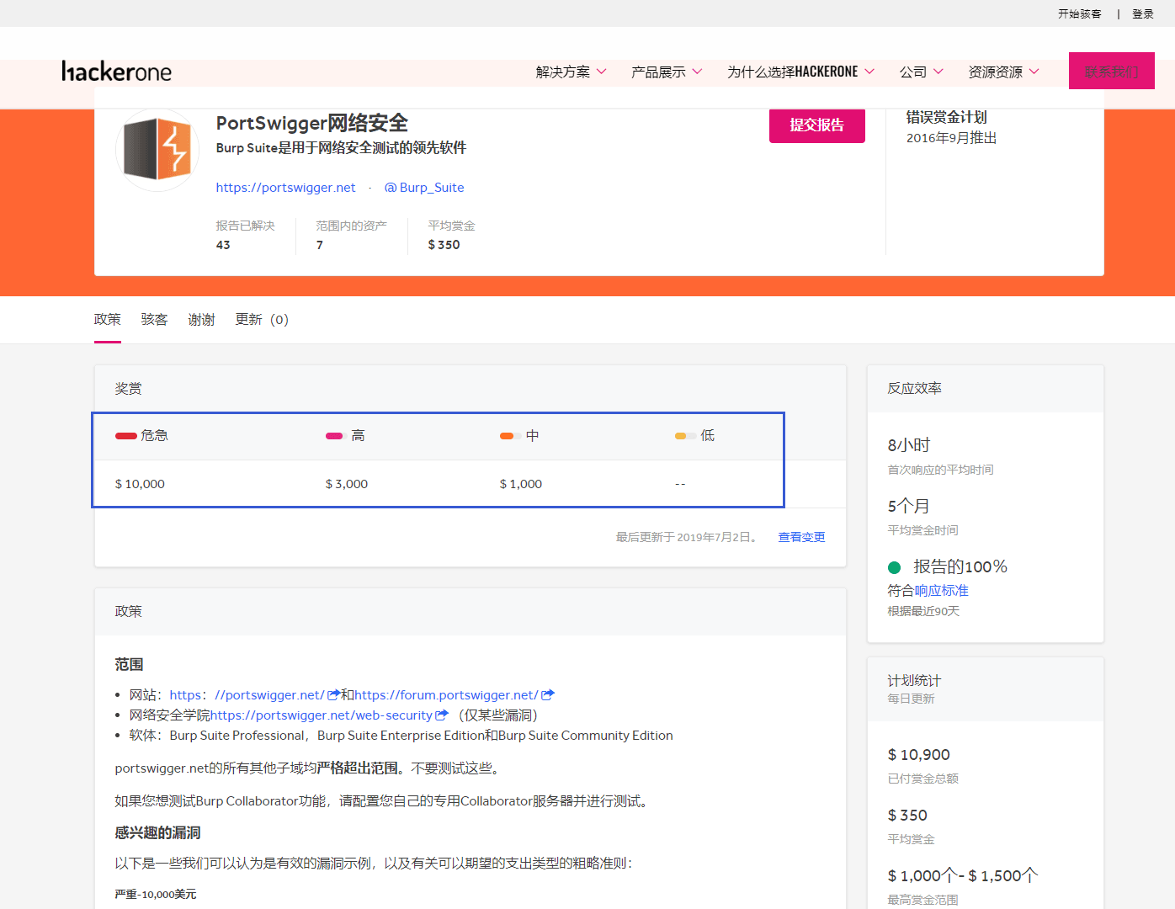Image resolution: width=1175 pixels, height=909 pixels.
Task: Click external link icon after web-security URL
Action: click(442, 715)
